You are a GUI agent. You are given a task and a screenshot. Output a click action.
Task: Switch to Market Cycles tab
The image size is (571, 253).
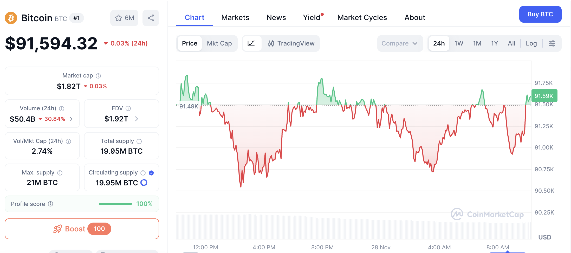362,17
